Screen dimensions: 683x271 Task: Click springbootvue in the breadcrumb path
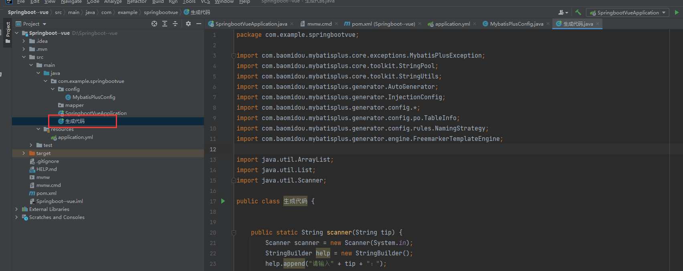(x=161, y=12)
